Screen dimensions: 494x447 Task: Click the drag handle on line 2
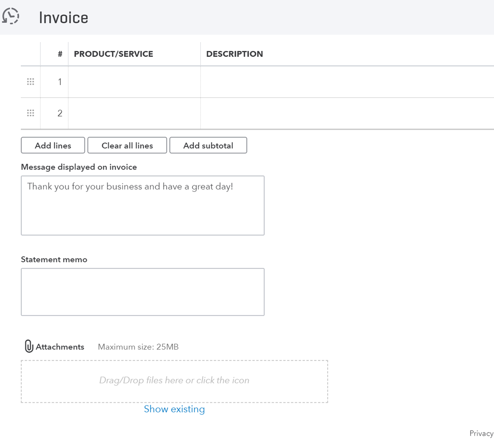click(30, 113)
